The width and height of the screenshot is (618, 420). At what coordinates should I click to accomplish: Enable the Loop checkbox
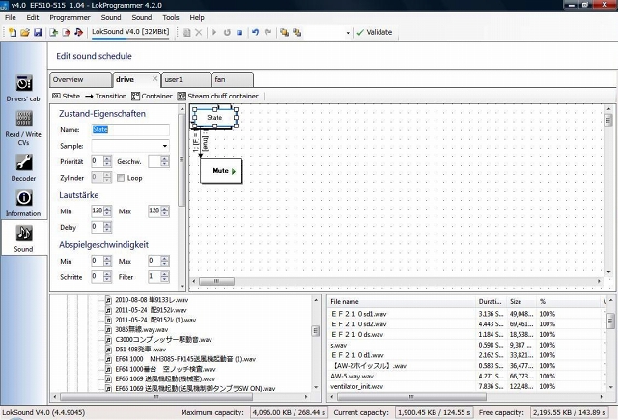121,178
